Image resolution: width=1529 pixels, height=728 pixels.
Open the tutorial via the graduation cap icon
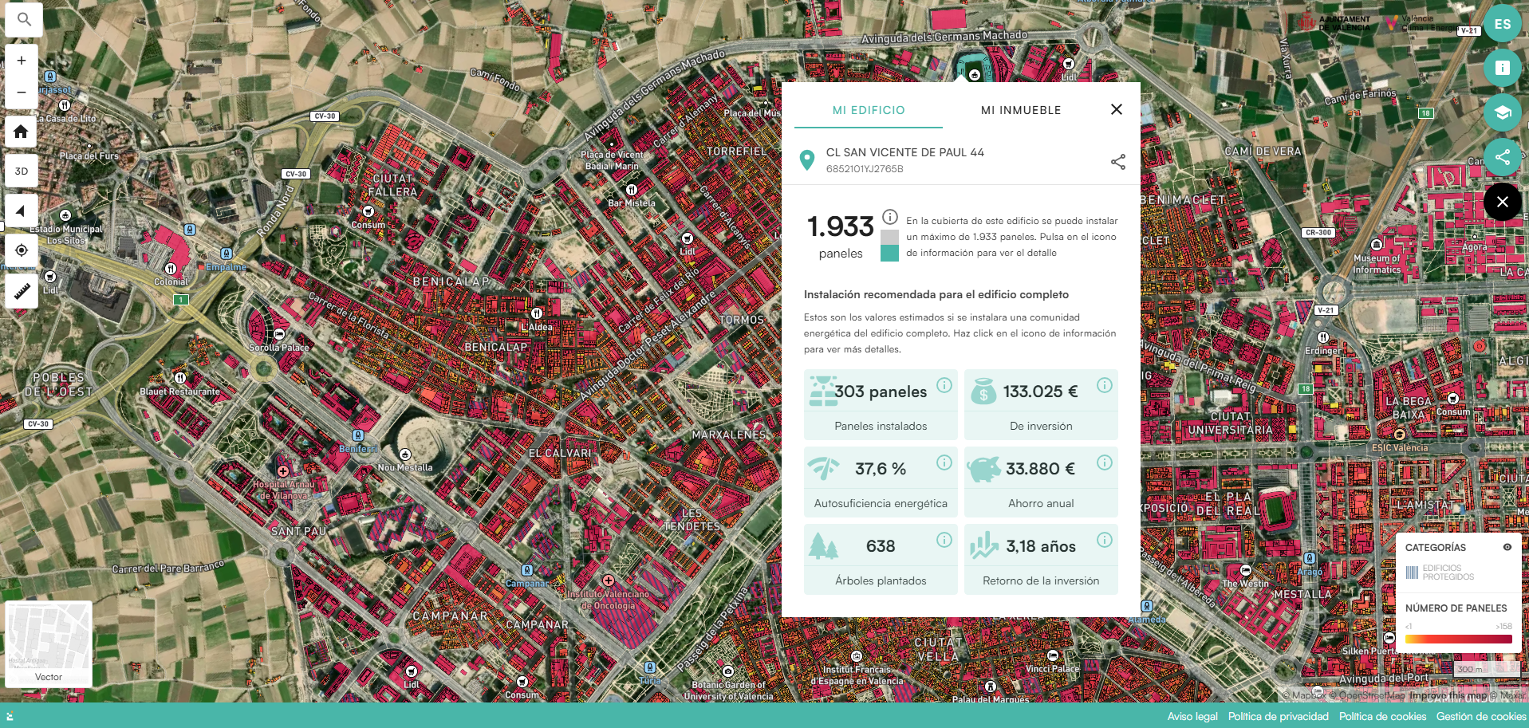(1503, 112)
